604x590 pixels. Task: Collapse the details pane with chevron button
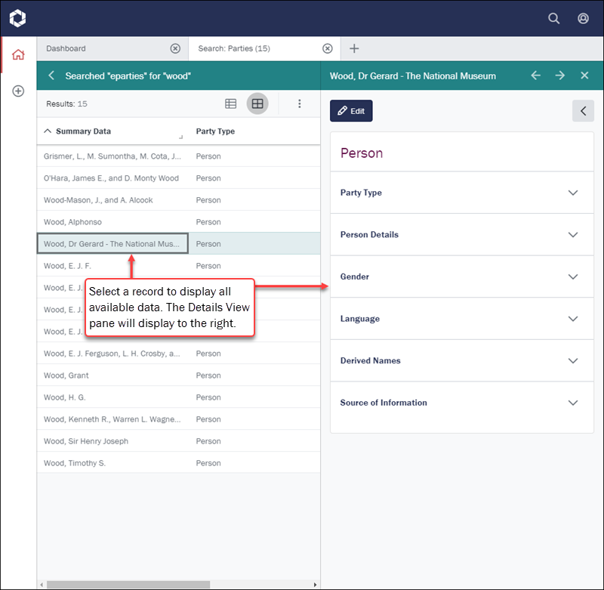(583, 111)
